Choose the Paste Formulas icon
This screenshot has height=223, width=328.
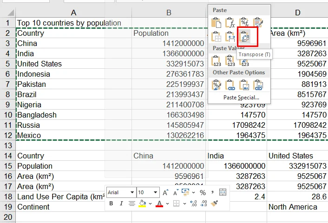click(x=230, y=22)
